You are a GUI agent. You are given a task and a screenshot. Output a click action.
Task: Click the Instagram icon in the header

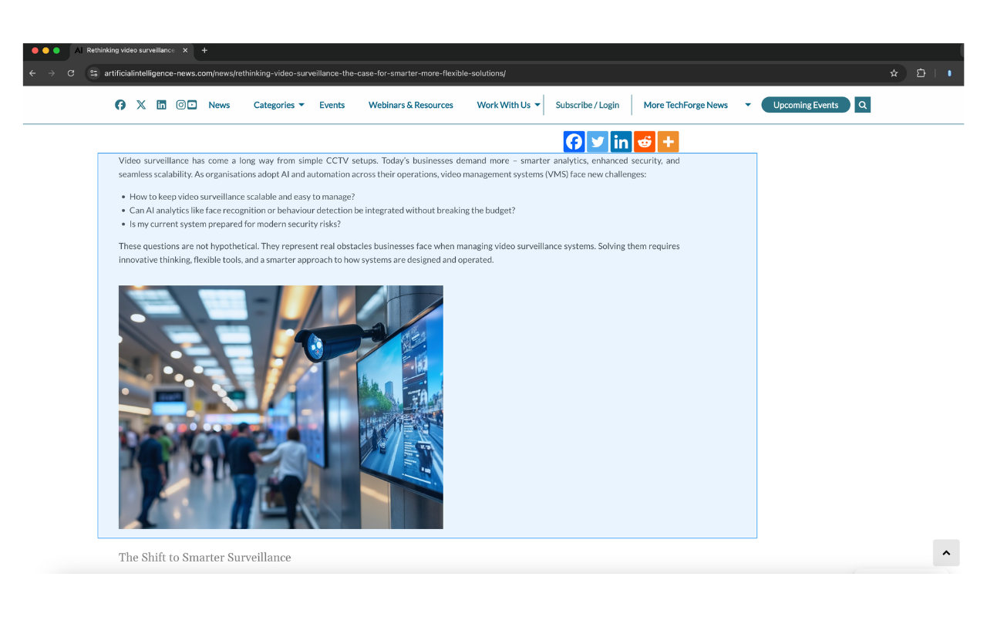tap(180, 104)
